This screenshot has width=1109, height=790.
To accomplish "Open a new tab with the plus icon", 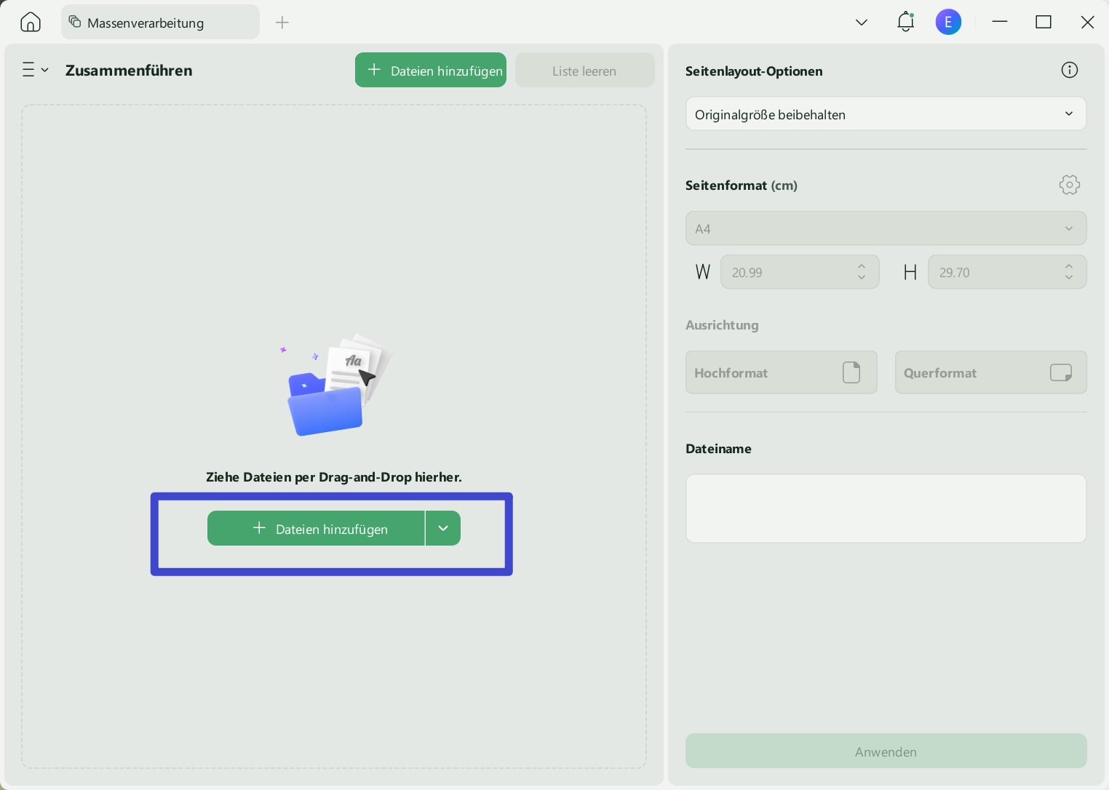I will coord(282,23).
